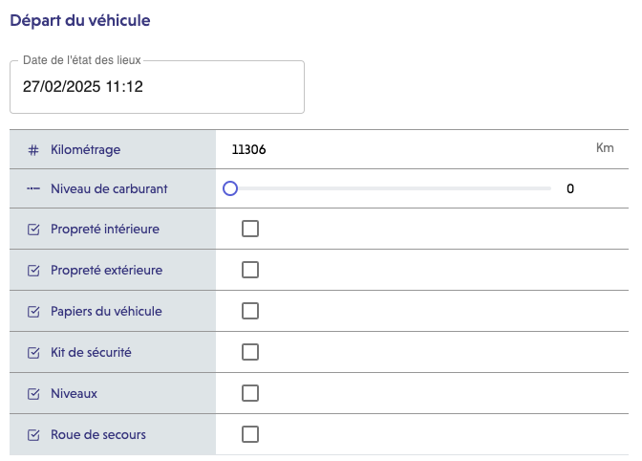Click the middle of the fuel slider track
The width and height of the screenshot is (642, 461).
click(391, 188)
